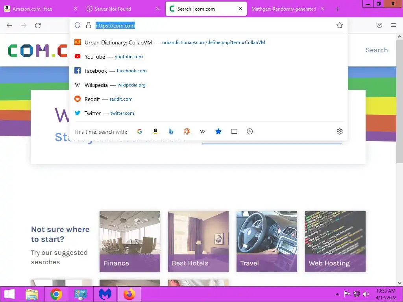Search in bookmarks via blue star

(x=218, y=131)
